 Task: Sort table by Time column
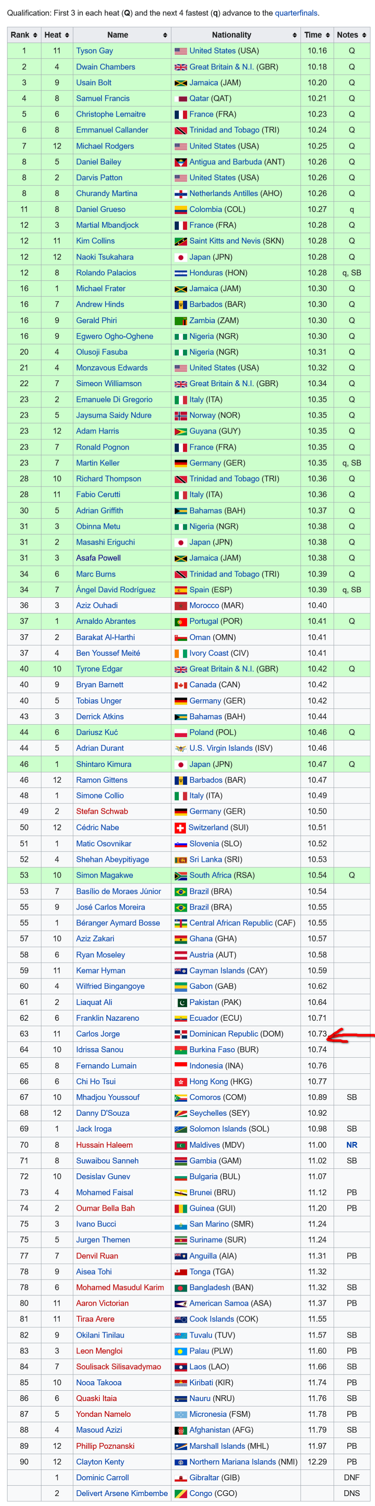[x=317, y=35]
